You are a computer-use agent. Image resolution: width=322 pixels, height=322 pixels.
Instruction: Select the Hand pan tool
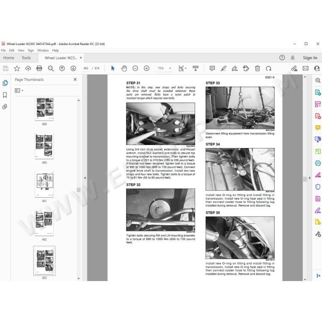[x=124, y=69]
